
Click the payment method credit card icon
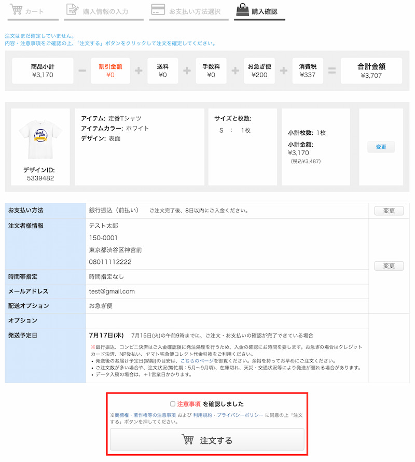pos(158,9)
